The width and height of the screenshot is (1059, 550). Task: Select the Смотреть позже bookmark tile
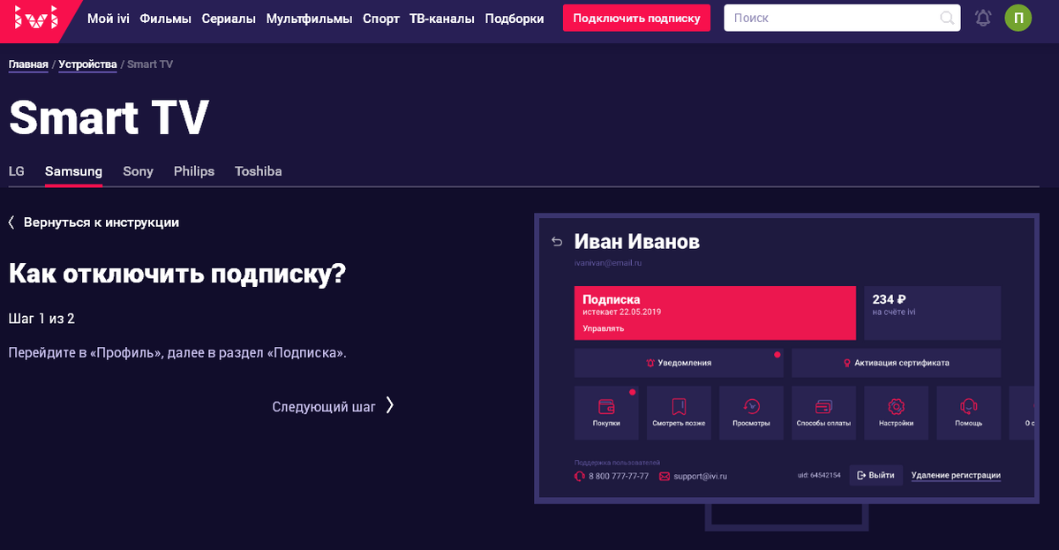pyautogui.click(x=679, y=412)
